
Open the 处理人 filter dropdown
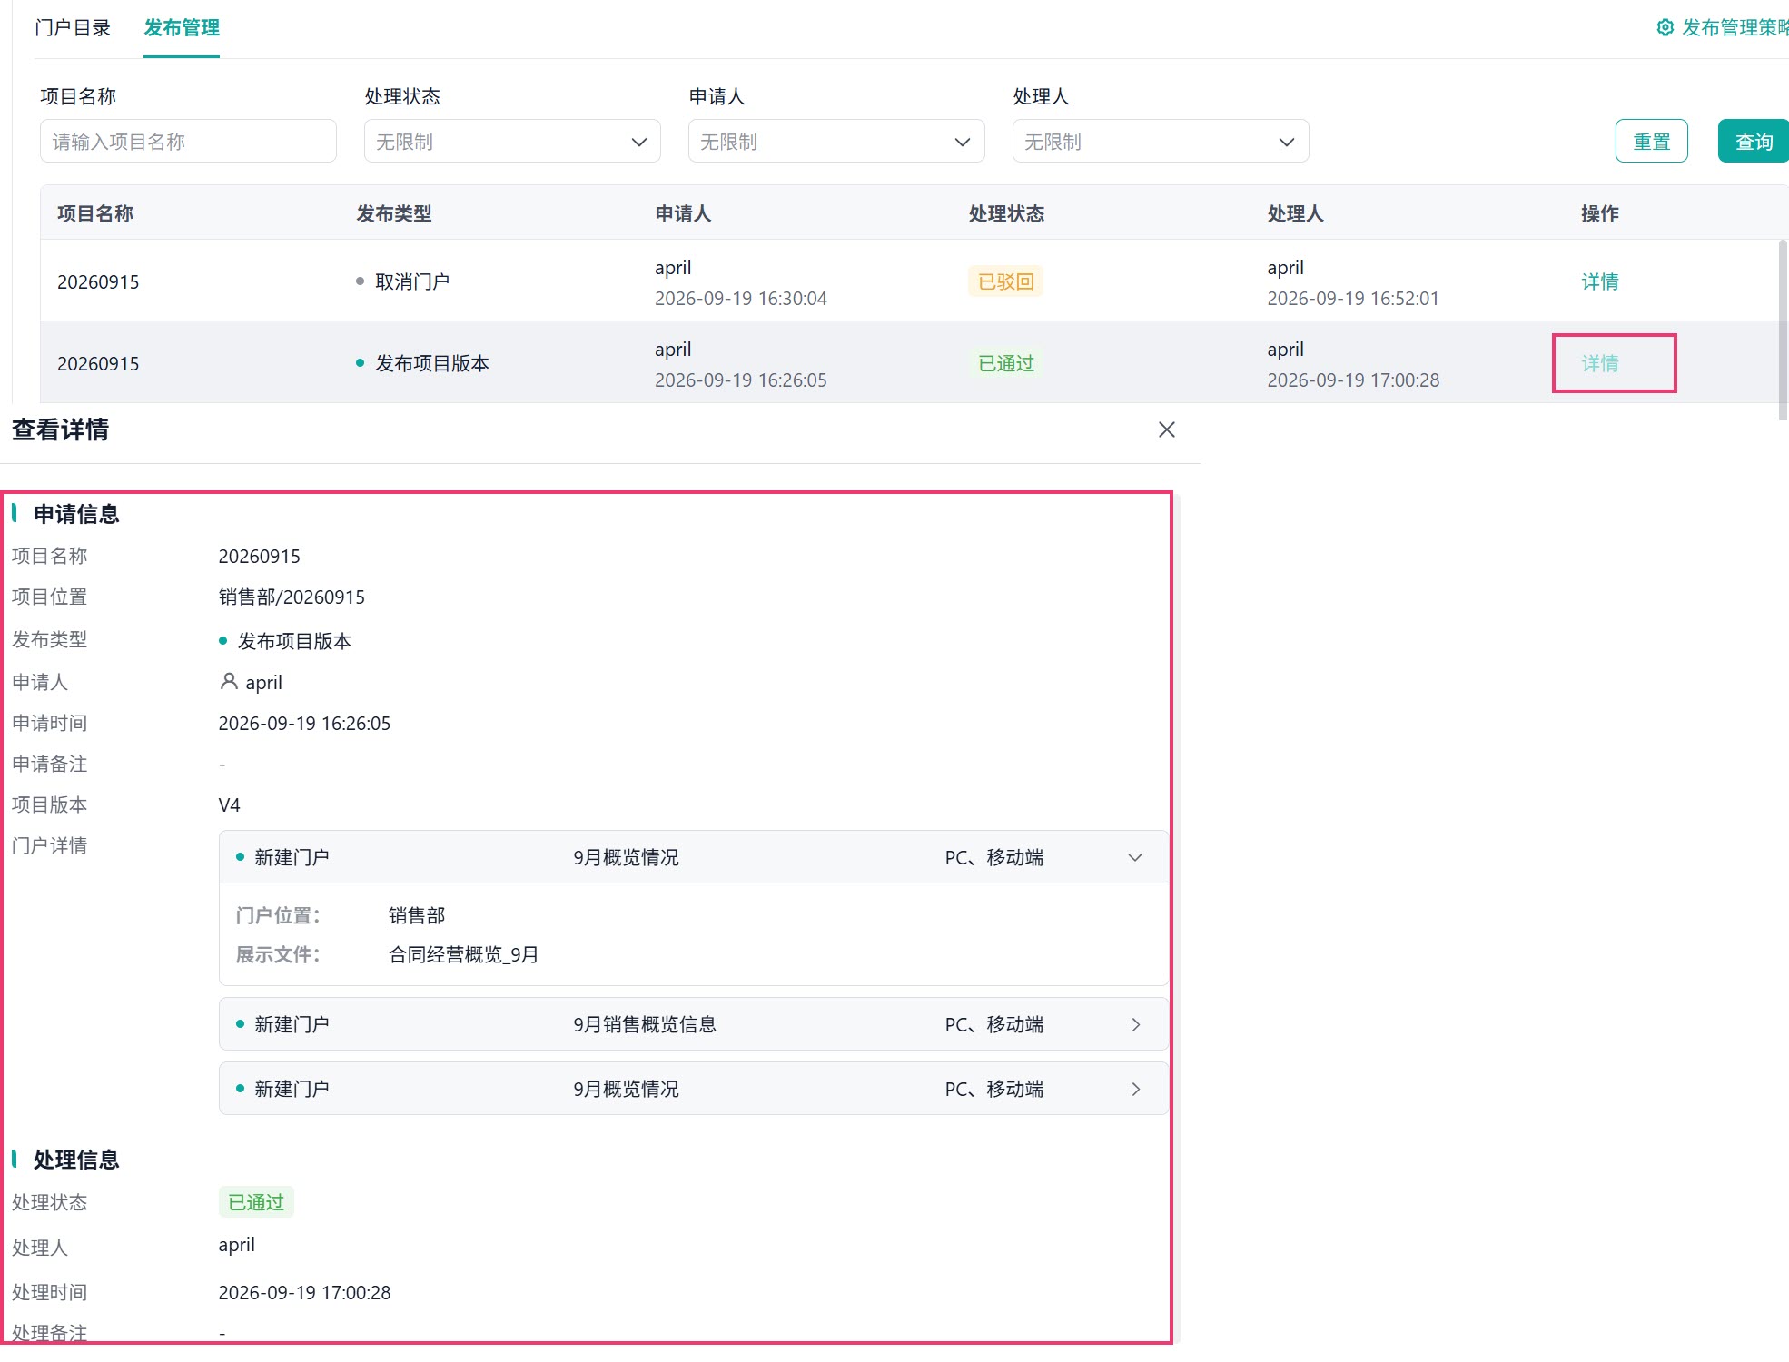point(1161,141)
